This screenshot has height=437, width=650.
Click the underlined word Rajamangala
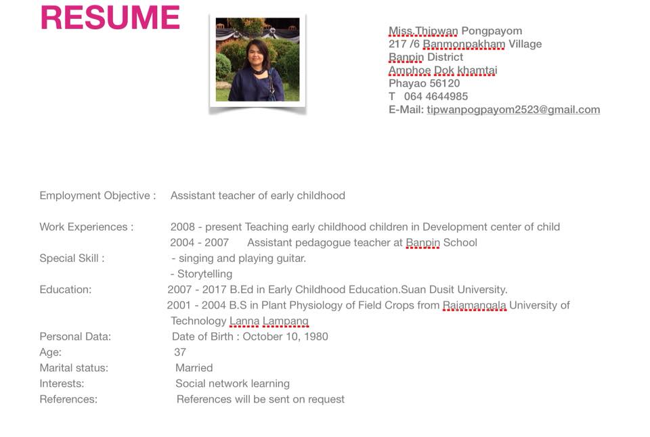click(474, 305)
